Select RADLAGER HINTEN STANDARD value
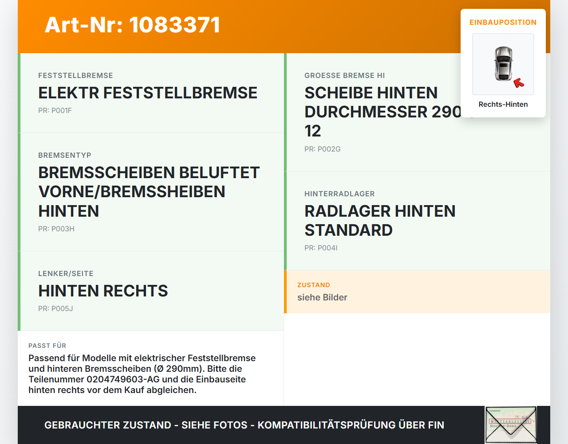 click(380, 220)
